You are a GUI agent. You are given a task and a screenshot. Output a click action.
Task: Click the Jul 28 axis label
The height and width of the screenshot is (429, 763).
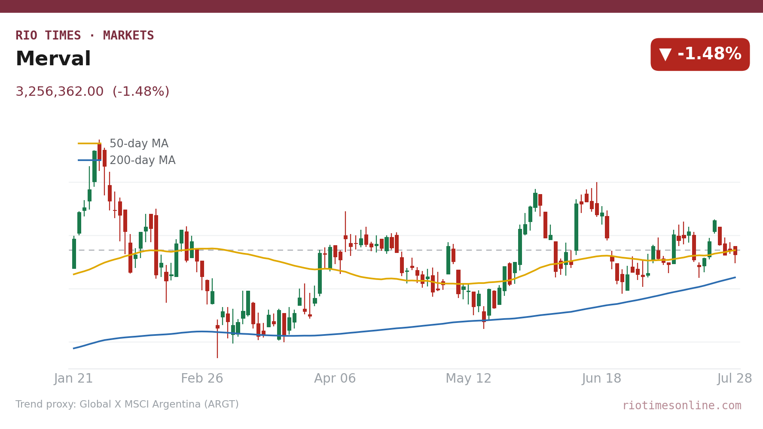(x=735, y=379)
